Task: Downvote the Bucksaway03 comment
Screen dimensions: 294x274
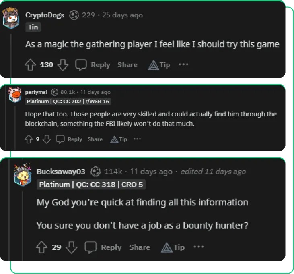Action: coord(71,247)
